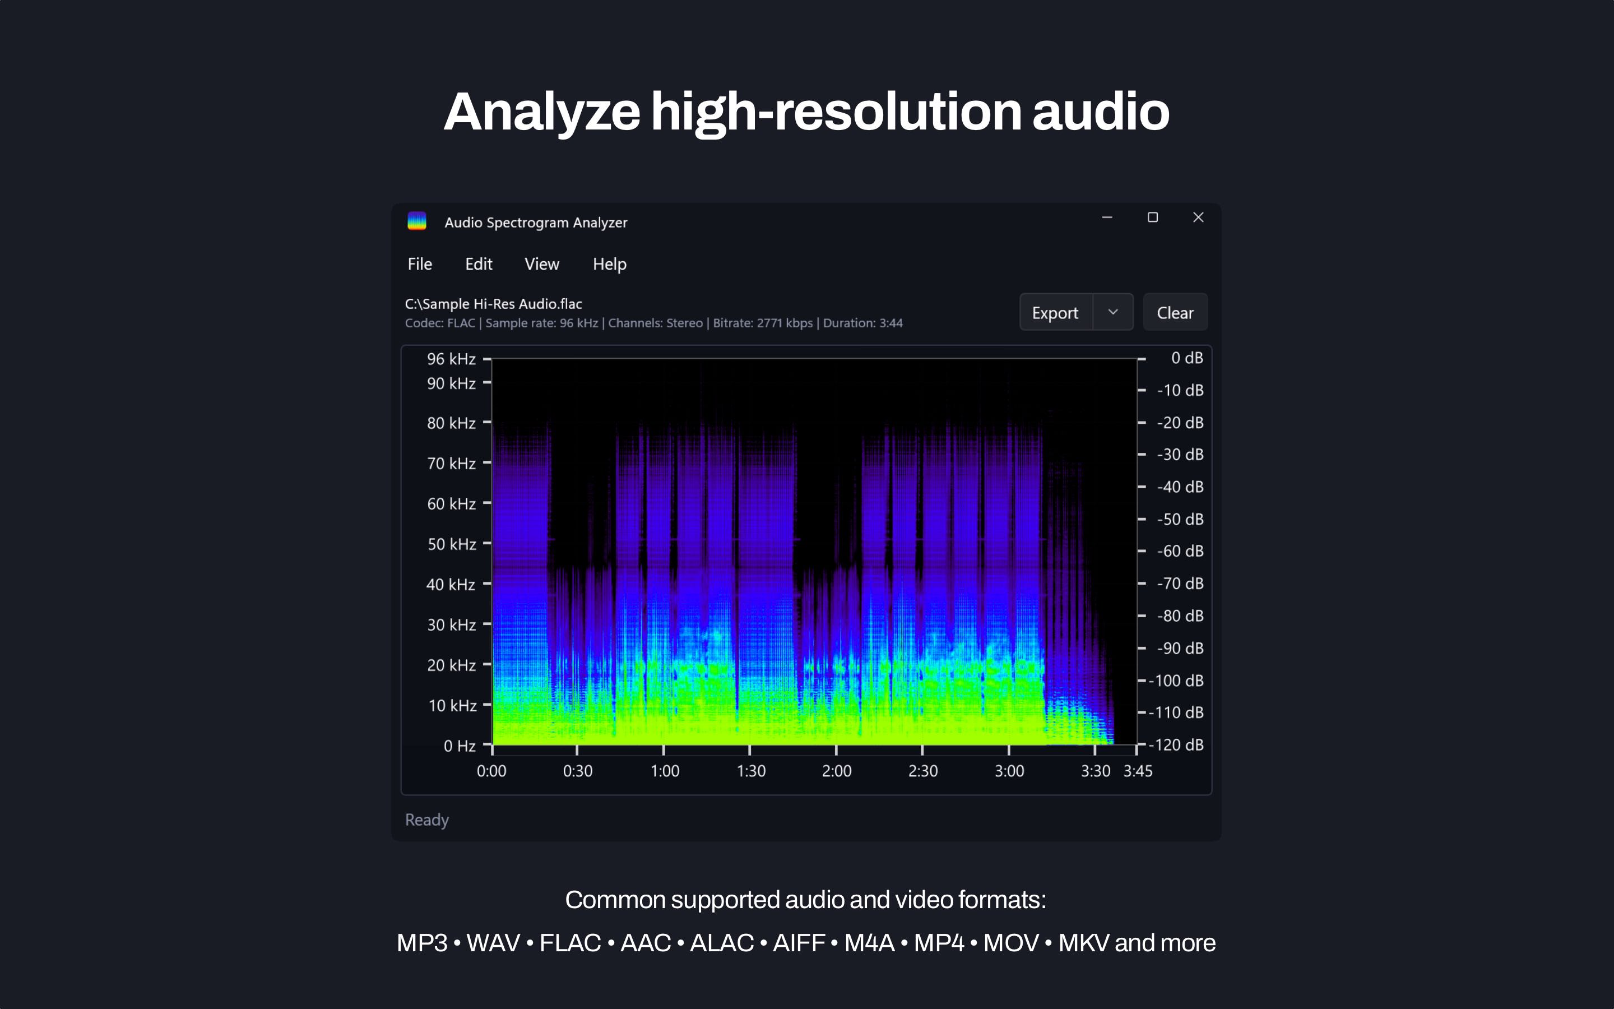
Task: Click the 2:30 time axis label
Action: click(923, 771)
